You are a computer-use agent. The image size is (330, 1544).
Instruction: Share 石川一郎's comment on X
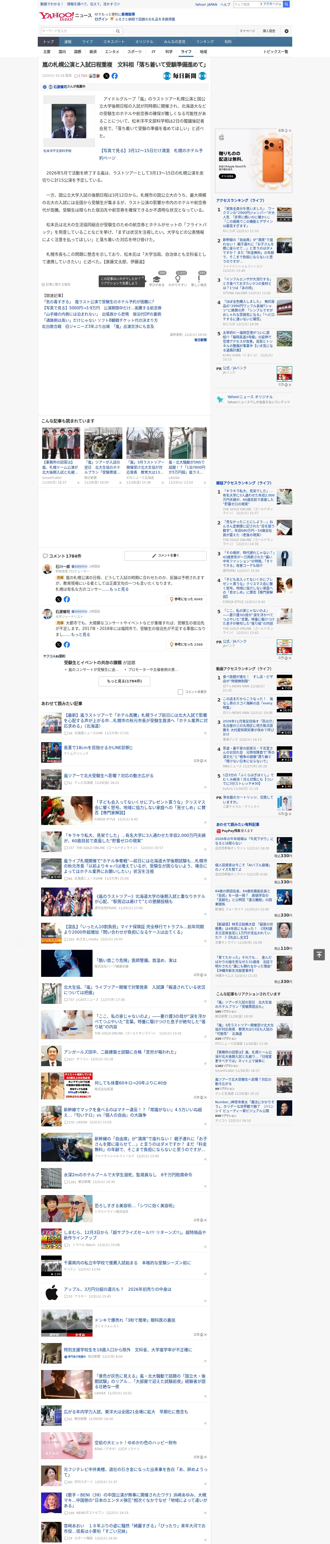tap(58, 599)
